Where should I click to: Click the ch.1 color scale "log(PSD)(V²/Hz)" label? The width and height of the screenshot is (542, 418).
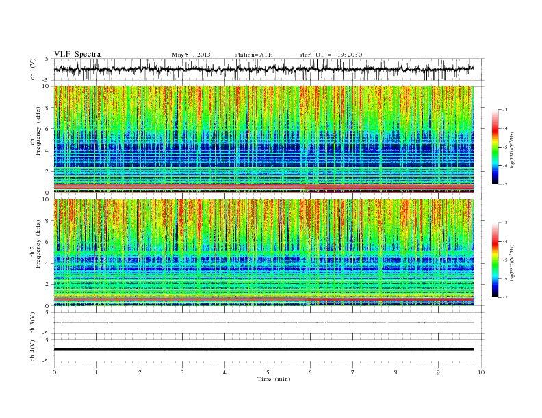[x=513, y=148]
